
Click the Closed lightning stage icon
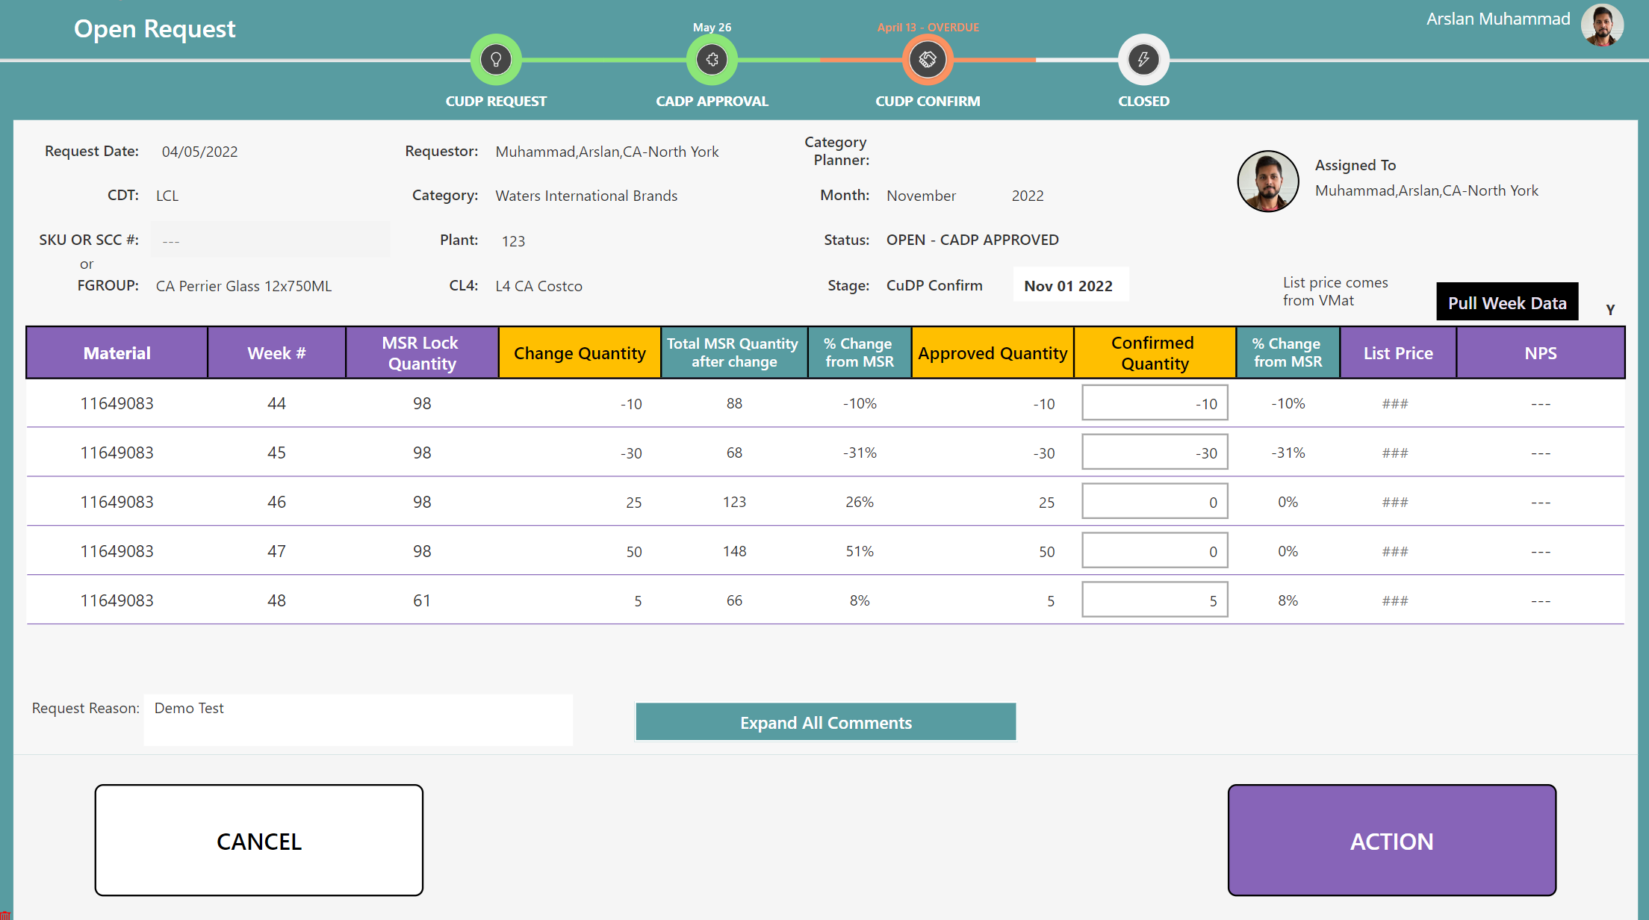1143,59
